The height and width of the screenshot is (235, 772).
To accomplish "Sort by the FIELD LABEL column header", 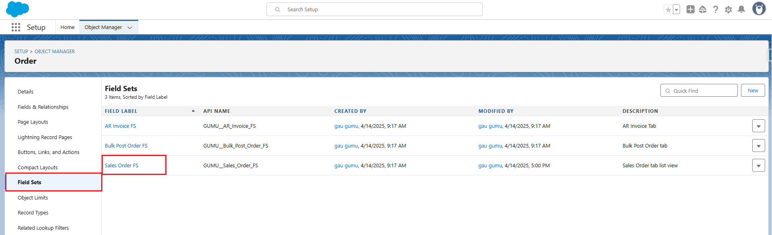I will click(121, 111).
